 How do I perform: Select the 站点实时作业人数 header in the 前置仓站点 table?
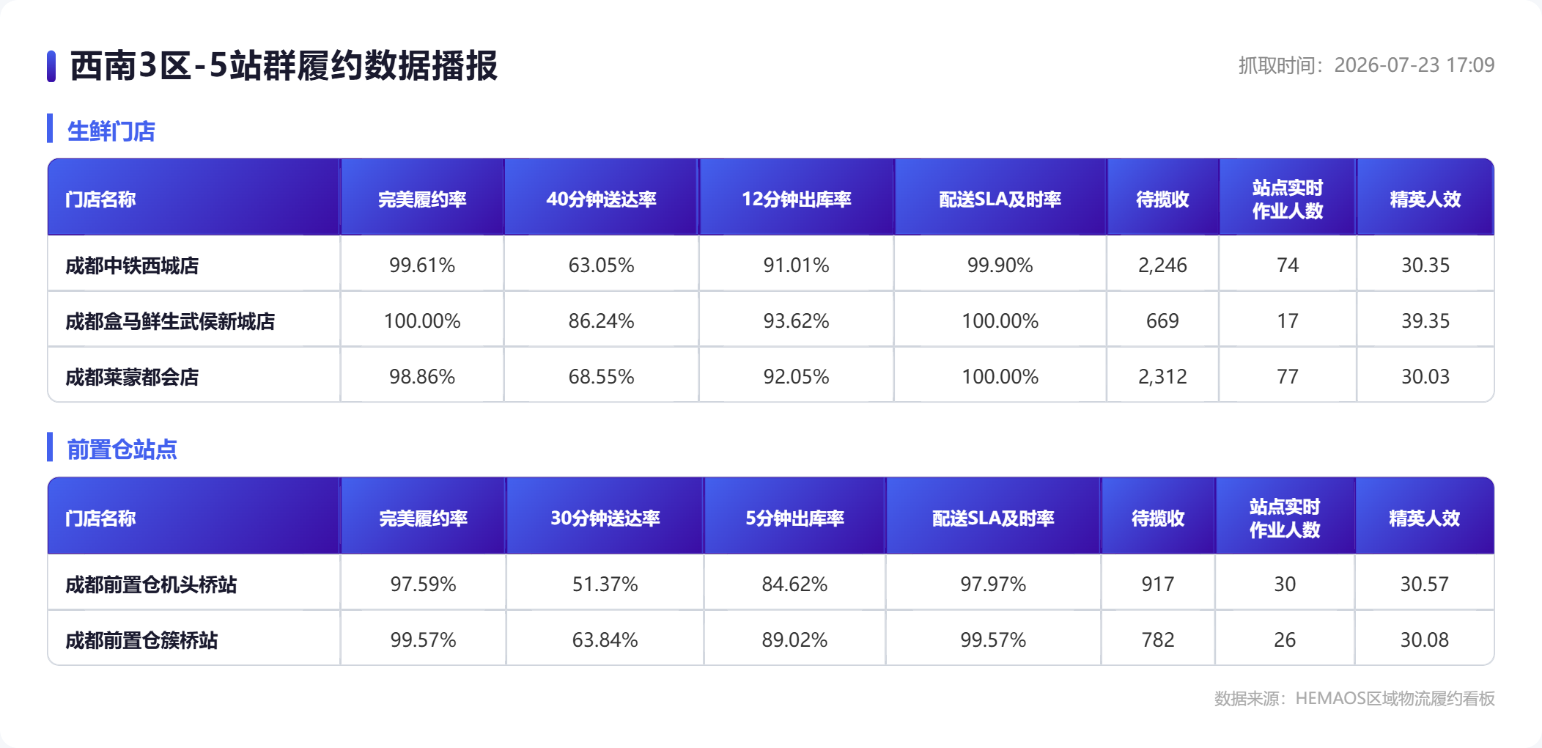[x=1285, y=518]
